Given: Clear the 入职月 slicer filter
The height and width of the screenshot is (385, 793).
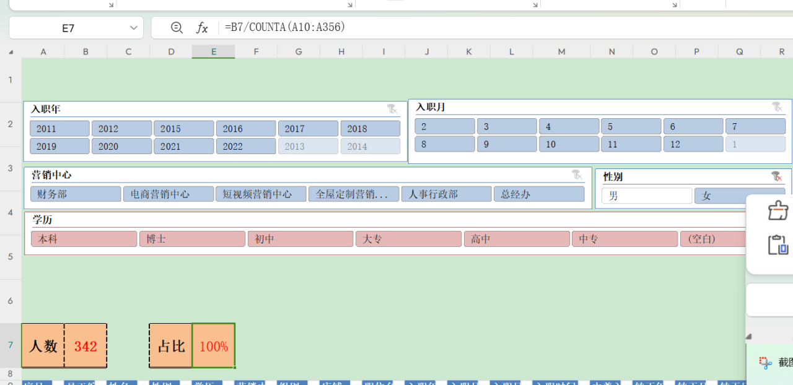Looking at the screenshot, I should click(x=777, y=107).
